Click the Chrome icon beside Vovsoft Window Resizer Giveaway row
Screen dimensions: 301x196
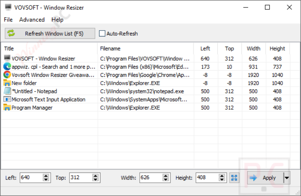pyautogui.click(x=7, y=74)
